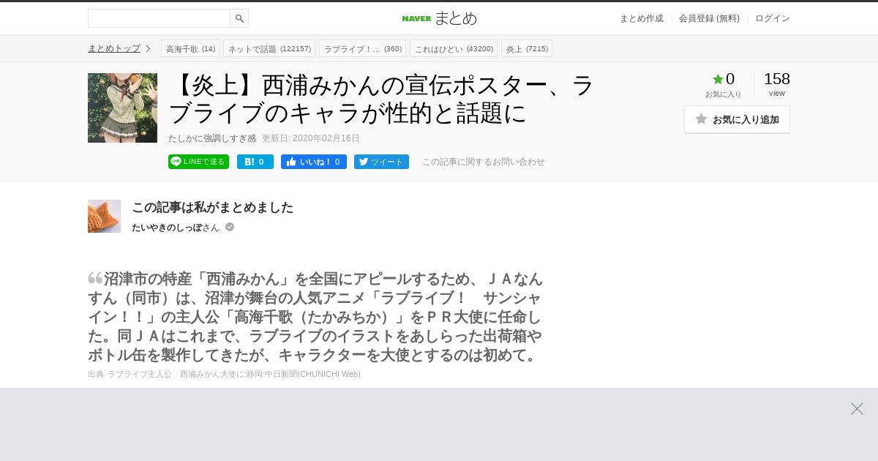Click ログイン in the header

[773, 18]
